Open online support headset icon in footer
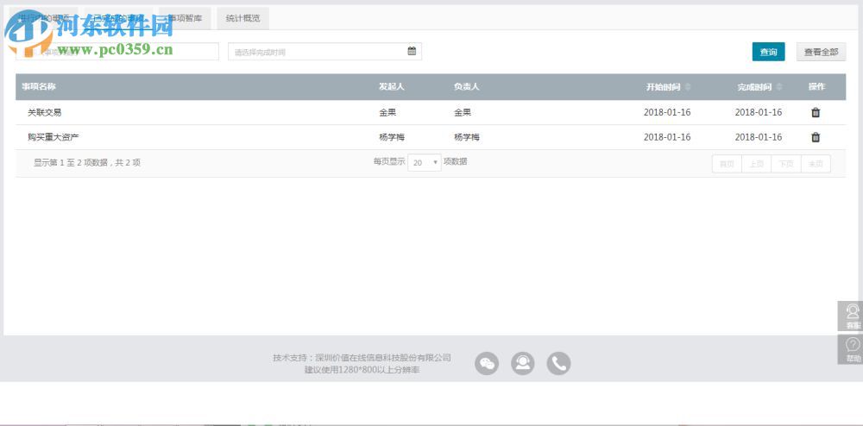 tap(522, 363)
